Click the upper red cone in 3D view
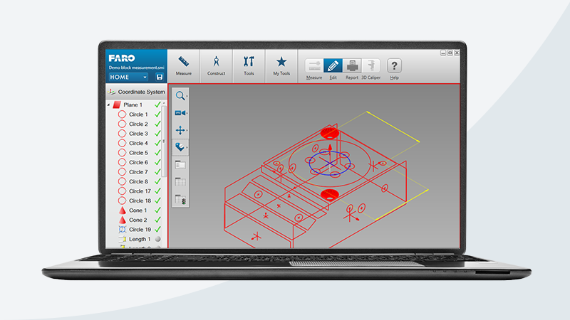 pyautogui.click(x=330, y=133)
